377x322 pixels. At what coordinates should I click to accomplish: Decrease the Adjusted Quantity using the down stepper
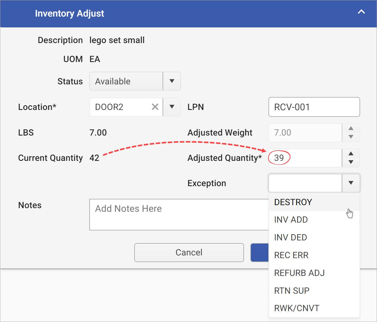click(351, 163)
